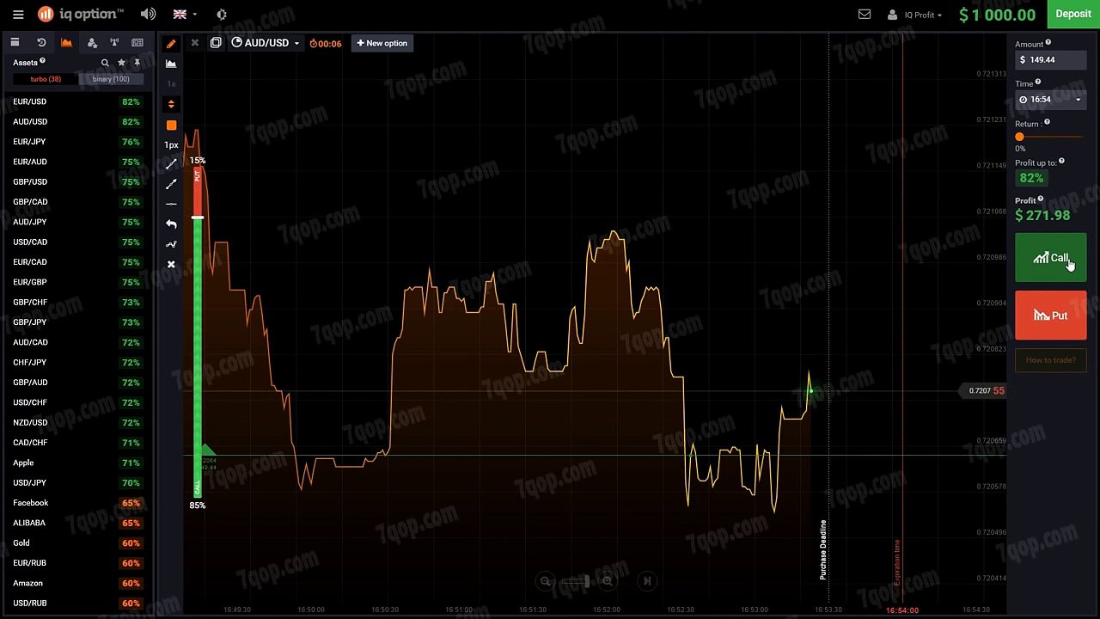Undo the last drawing action
The image size is (1100, 619).
pos(171,224)
